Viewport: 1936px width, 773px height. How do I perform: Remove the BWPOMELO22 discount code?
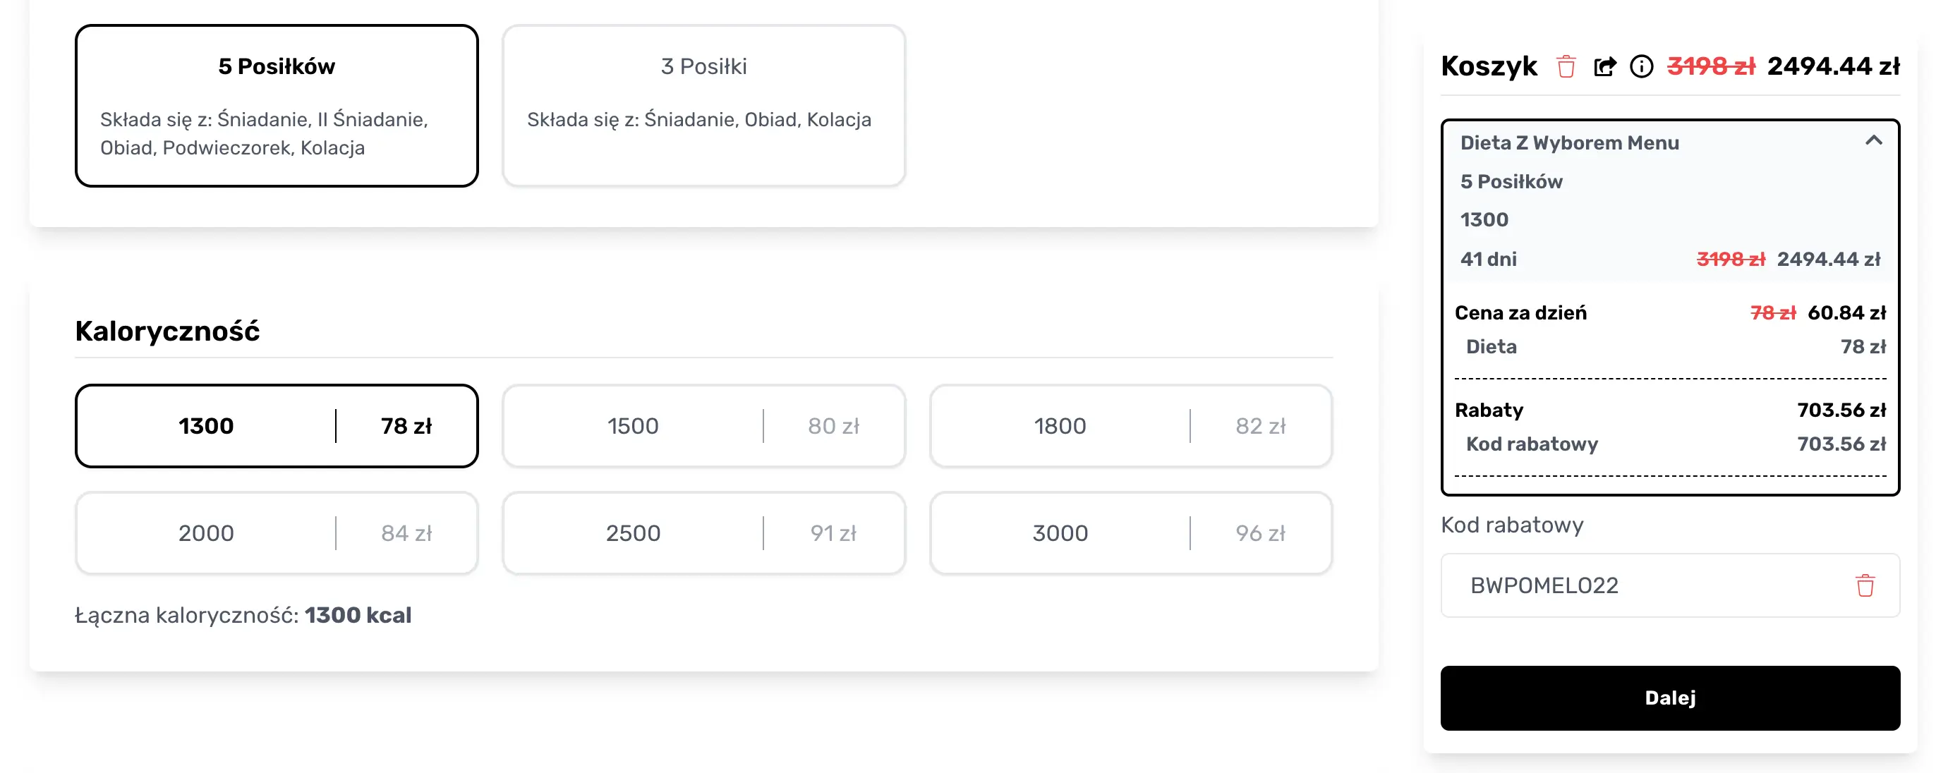tap(1865, 585)
